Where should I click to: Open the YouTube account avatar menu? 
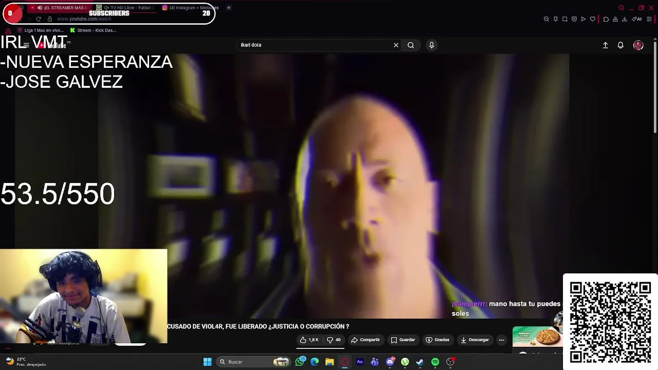tap(638, 45)
